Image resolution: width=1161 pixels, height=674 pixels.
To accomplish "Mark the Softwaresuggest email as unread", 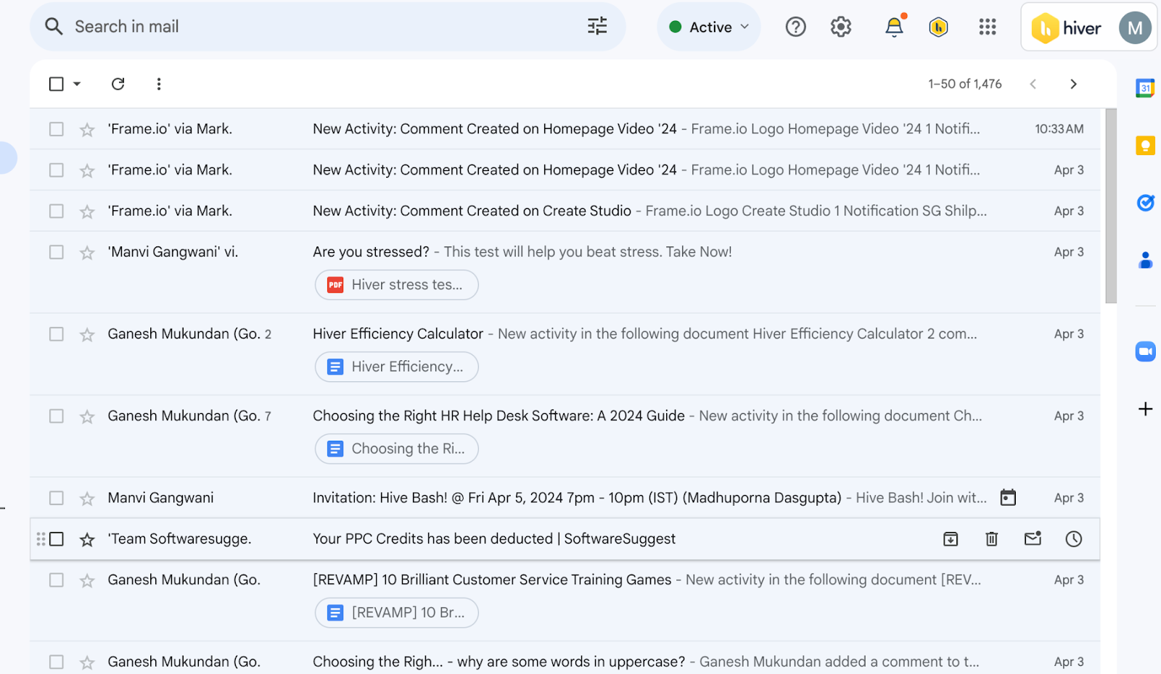I will click(1033, 538).
